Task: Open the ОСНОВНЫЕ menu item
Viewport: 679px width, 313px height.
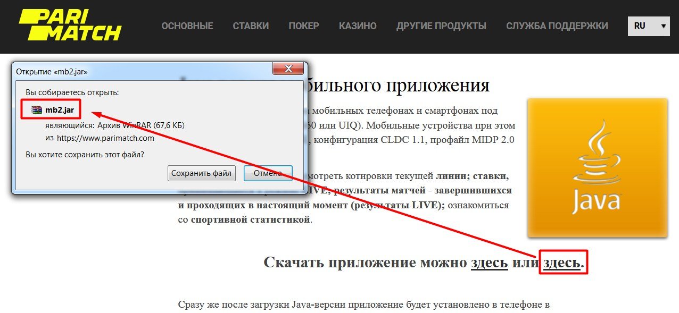Action: (187, 26)
